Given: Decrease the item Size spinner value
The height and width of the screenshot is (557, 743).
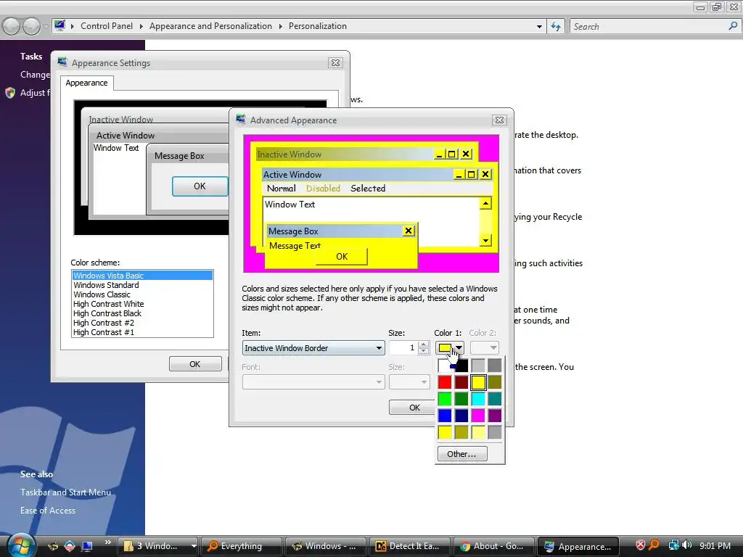Looking at the screenshot, I should [x=424, y=352].
